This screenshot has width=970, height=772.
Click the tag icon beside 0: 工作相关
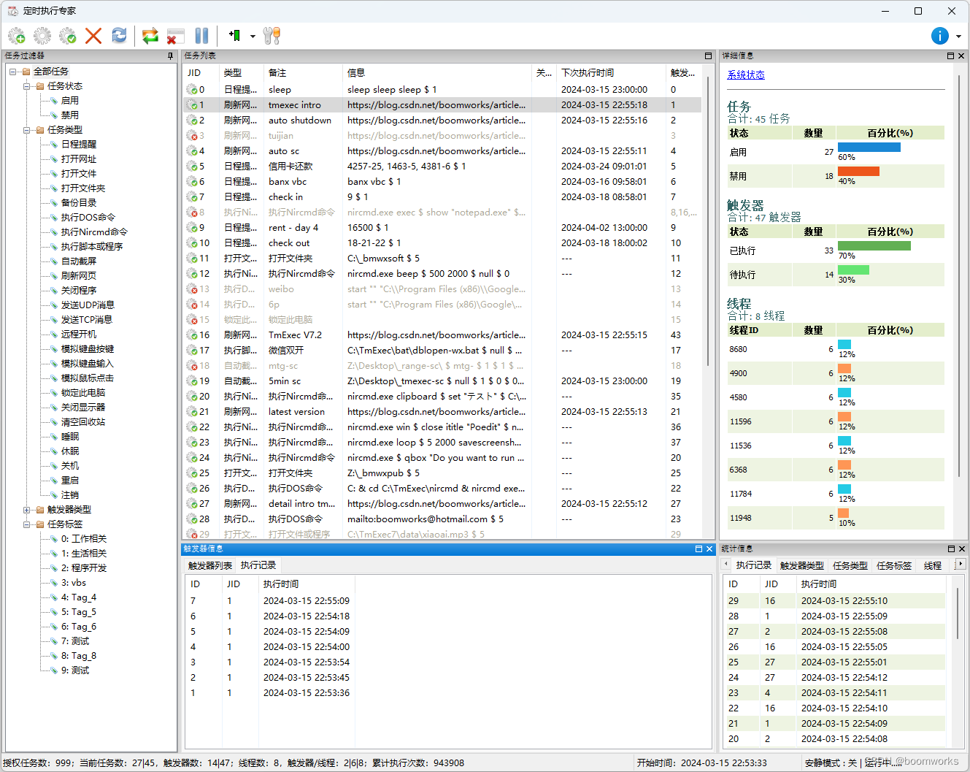(x=54, y=539)
